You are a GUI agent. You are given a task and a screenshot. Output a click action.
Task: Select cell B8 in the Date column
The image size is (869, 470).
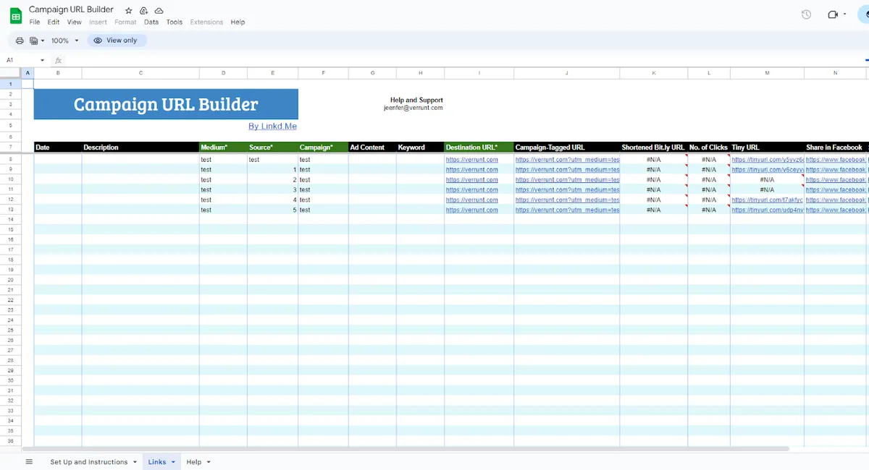[x=58, y=159]
